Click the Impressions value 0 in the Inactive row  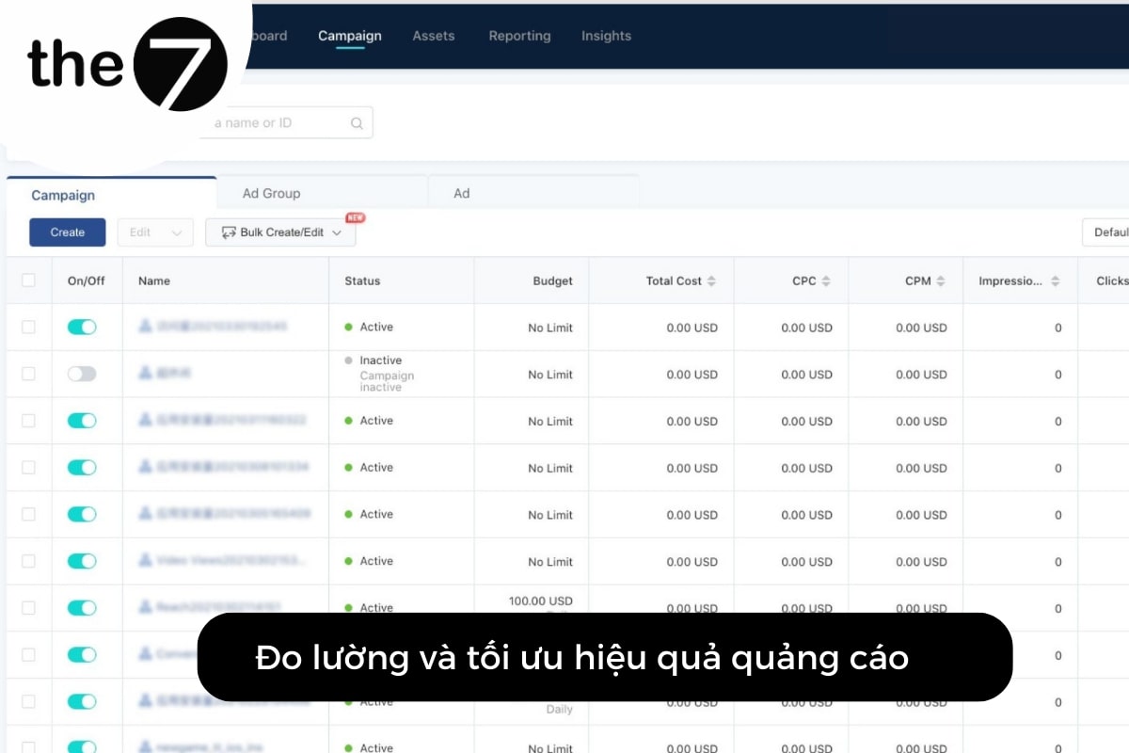pyautogui.click(x=1058, y=375)
